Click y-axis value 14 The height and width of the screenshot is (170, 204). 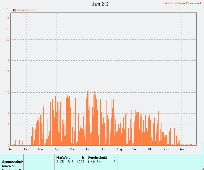click(x=7, y=71)
